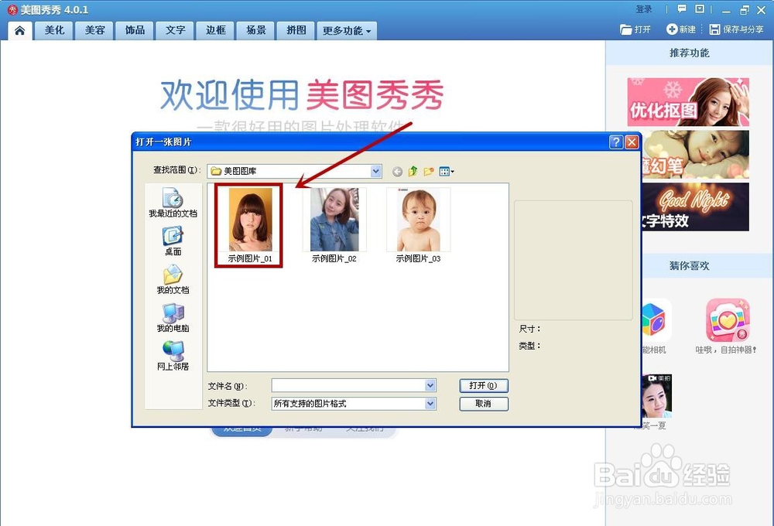Click the 打开 button in the main toolbar
Image resolution: width=774 pixels, height=526 pixels.
(x=635, y=29)
